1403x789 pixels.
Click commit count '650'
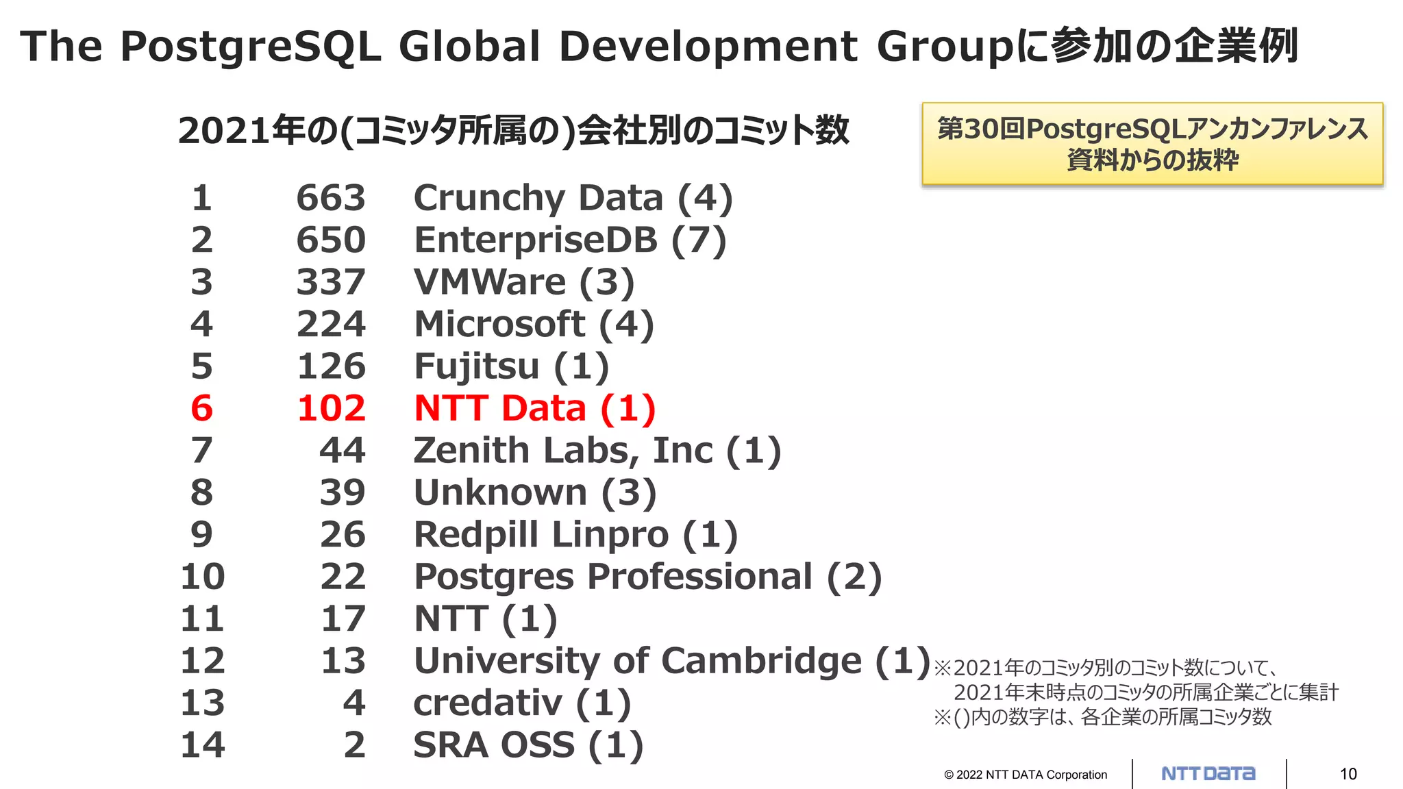coord(331,240)
